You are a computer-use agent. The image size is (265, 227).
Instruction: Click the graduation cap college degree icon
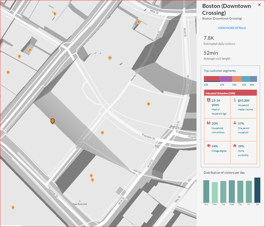click(x=208, y=146)
